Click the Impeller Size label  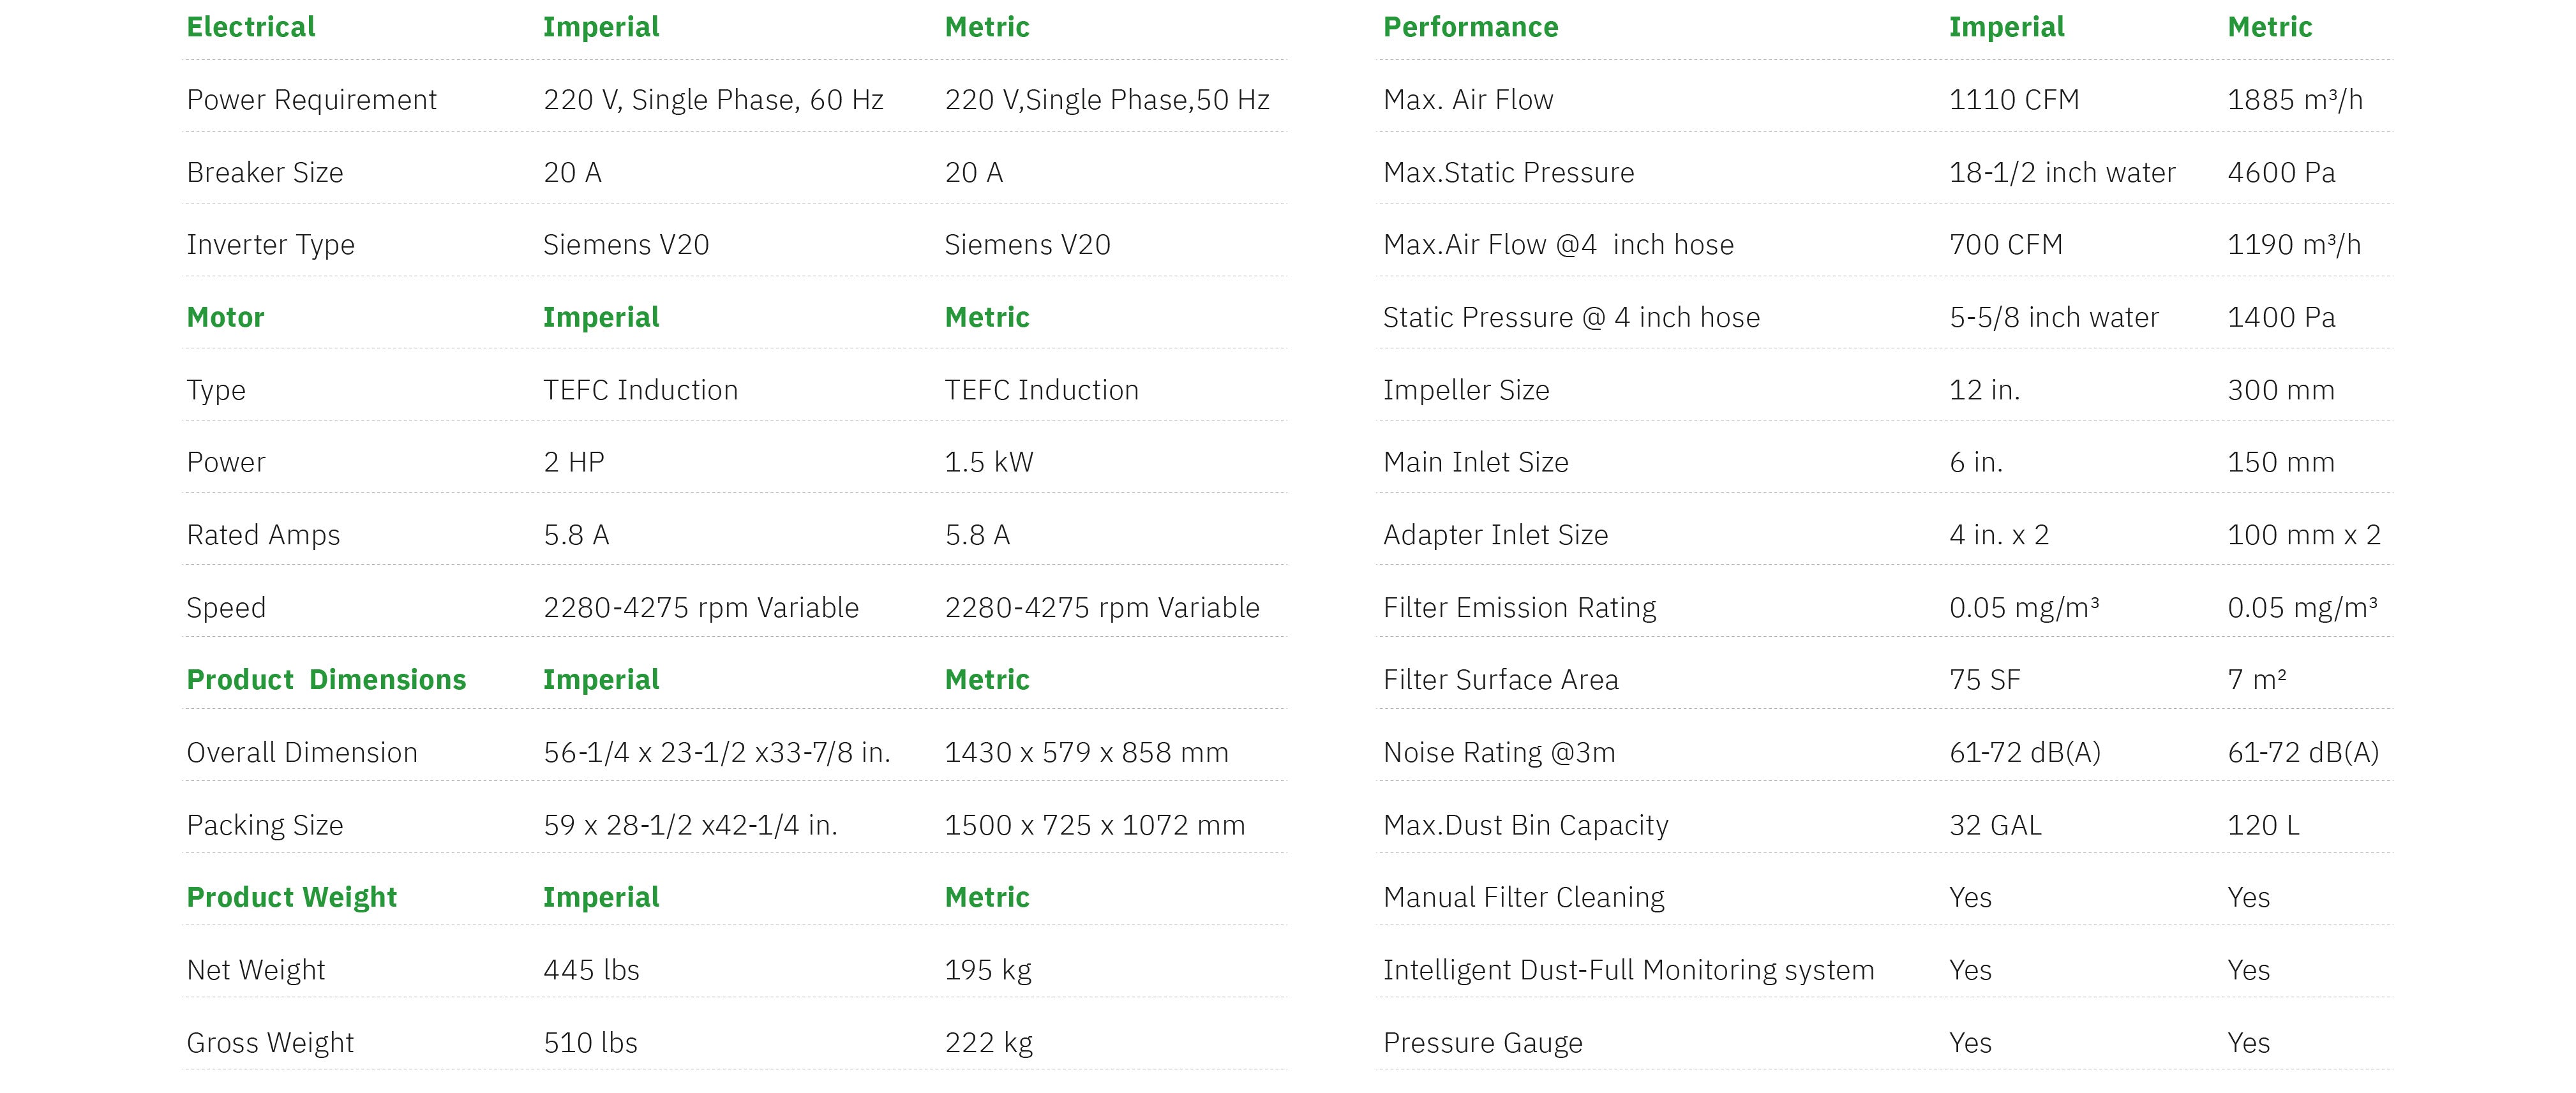click(x=1466, y=390)
